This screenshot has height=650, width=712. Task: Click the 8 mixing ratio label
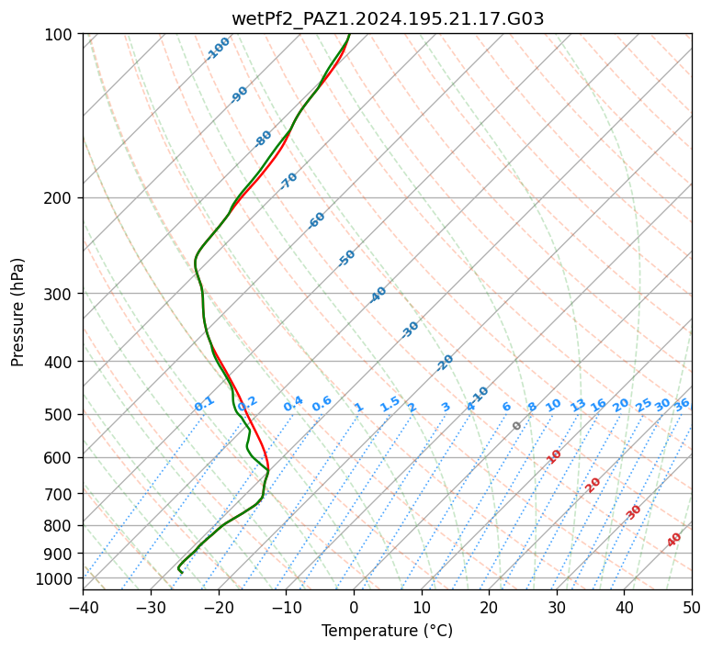coord(532,407)
